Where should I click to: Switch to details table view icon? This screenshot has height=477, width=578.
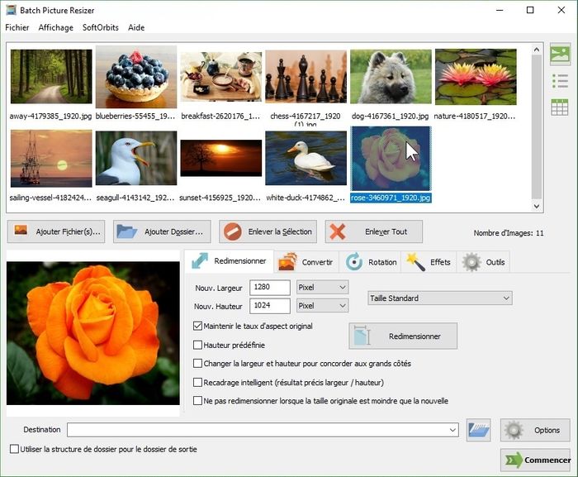click(x=560, y=107)
